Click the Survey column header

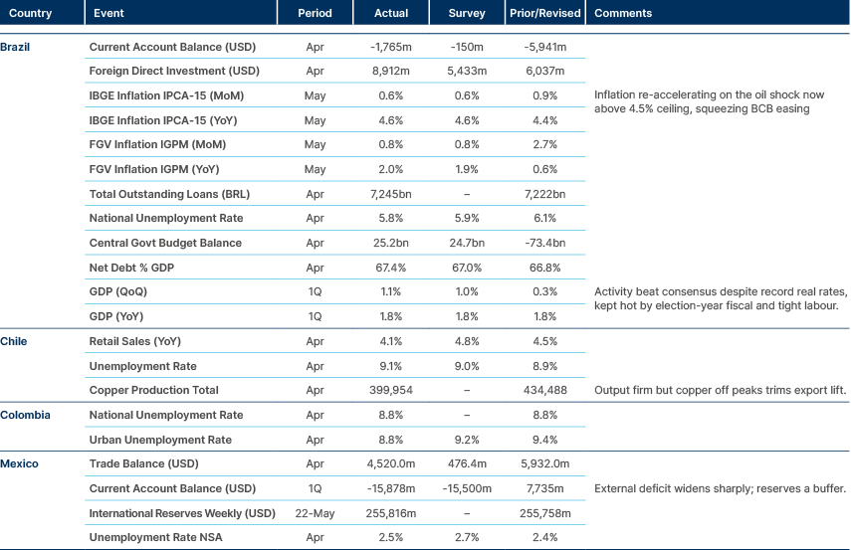(467, 13)
